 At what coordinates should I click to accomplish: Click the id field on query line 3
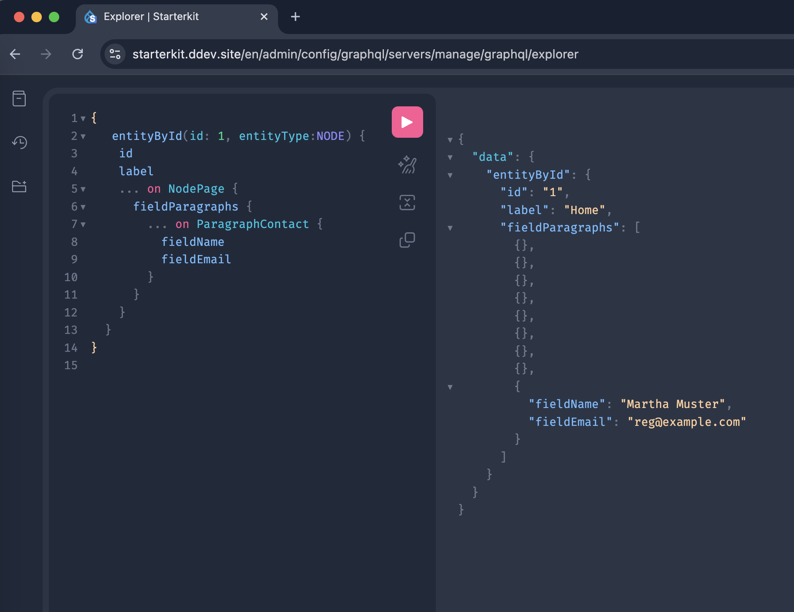(126, 153)
